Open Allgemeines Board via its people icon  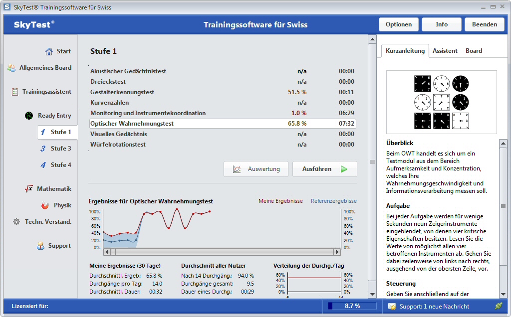point(11,68)
